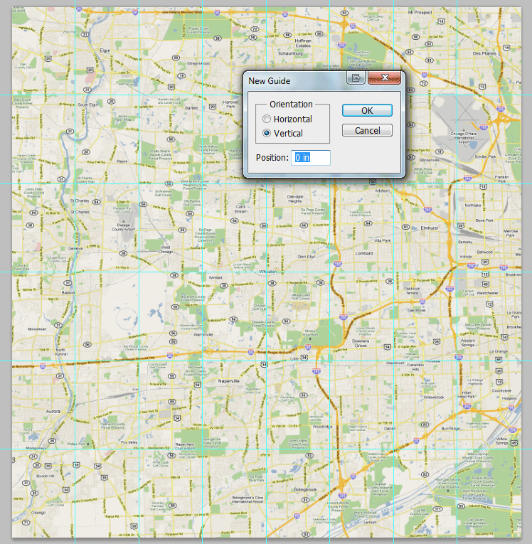Click the New Guide title bar text

pos(269,81)
